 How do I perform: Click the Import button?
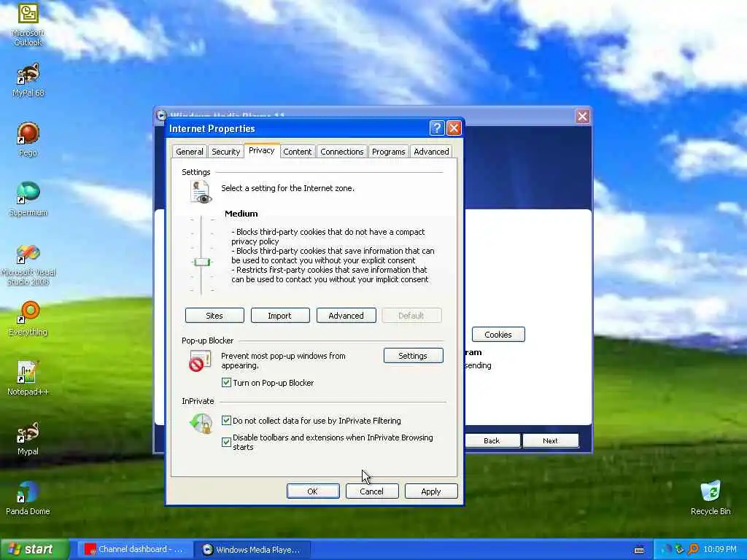pyautogui.click(x=280, y=315)
